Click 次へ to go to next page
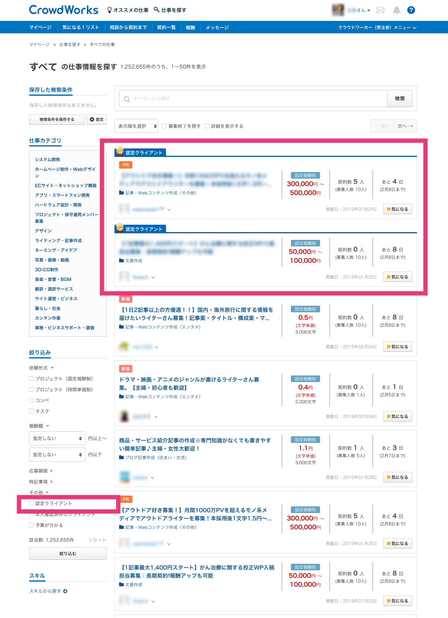 pos(405,126)
